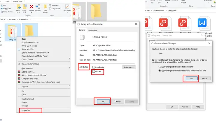Click Screenshots in right window breadcrumb

click(159, 10)
